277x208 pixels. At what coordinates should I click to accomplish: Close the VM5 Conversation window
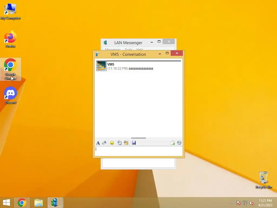177,53
